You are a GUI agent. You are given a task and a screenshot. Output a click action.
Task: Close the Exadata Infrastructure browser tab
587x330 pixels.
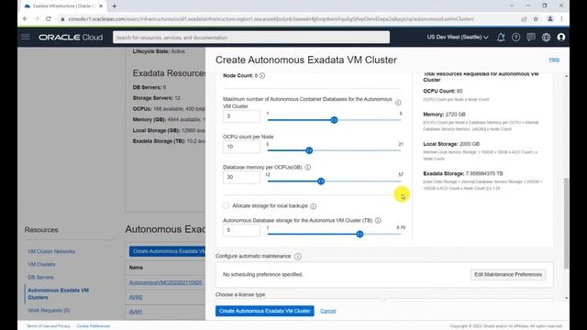coord(101,6)
